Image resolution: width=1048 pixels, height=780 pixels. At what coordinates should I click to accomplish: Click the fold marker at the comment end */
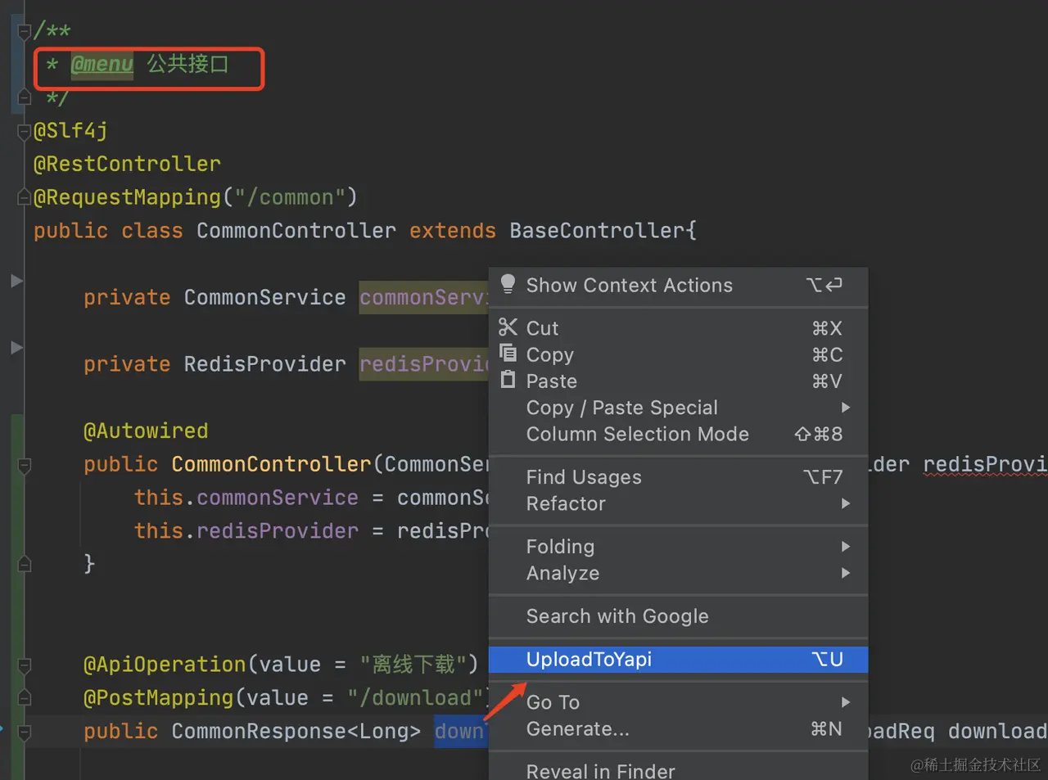click(x=25, y=98)
